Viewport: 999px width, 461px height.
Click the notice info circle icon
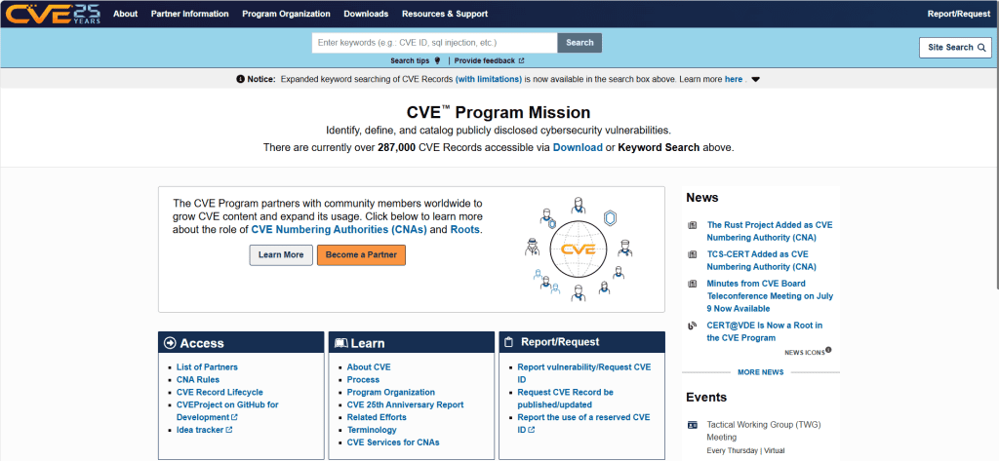240,80
